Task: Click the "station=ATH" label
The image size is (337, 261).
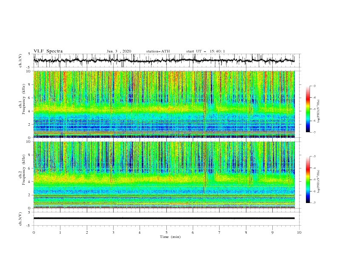Action: pyautogui.click(x=158, y=51)
